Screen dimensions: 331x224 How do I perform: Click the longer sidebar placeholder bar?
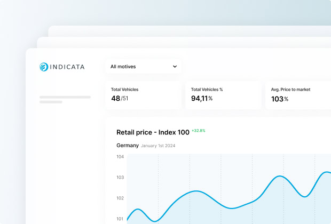tap(65, 97)
